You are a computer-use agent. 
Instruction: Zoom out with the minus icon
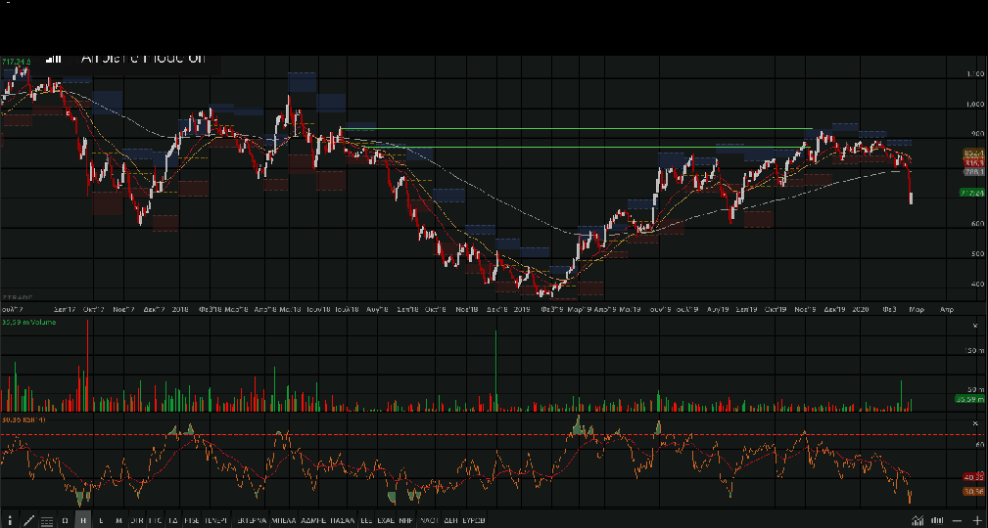click(x=957, y=520)
